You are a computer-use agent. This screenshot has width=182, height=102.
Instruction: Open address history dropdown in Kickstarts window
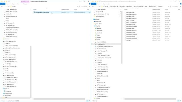point(169,7)
